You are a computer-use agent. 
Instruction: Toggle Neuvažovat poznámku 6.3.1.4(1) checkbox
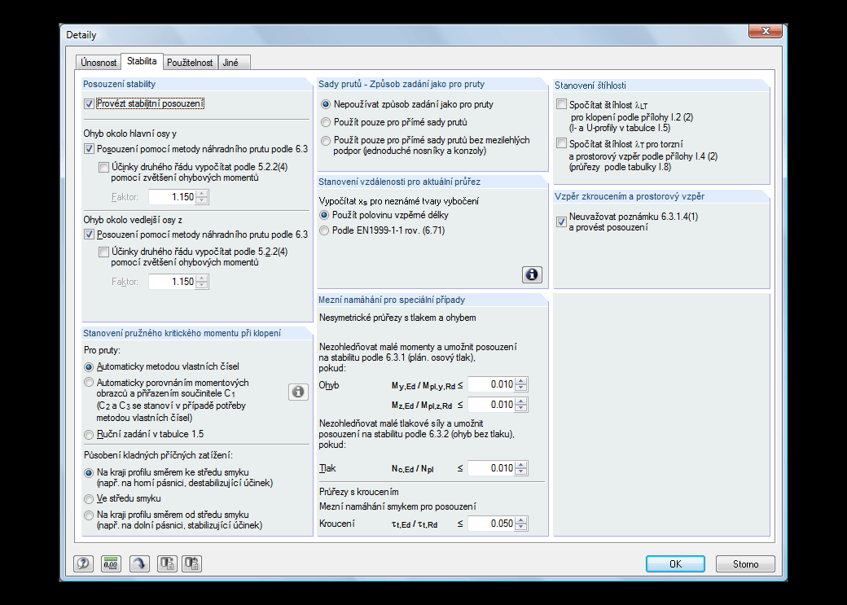click(x=562, y=221)
